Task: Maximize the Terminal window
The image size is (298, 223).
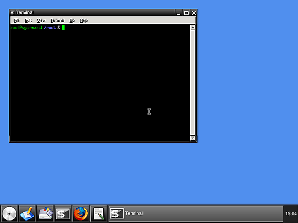Action: pos(186,13)
